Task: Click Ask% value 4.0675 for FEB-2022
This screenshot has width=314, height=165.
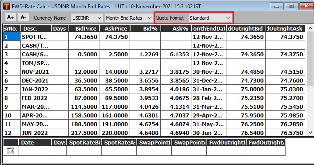Action: point(176,98)
